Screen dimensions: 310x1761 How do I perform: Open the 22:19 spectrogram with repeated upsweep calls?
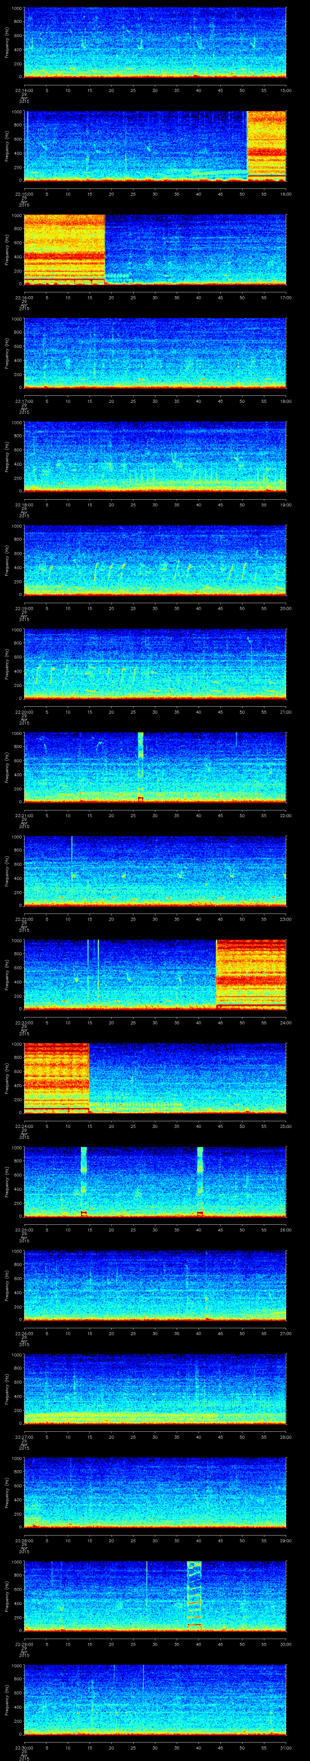[155, 560]
